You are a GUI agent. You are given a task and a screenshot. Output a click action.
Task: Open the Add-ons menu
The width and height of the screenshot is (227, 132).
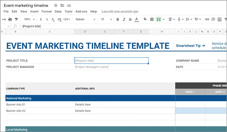81,11
